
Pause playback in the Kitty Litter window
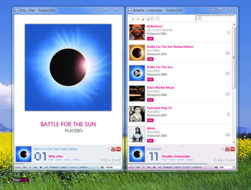30,167
